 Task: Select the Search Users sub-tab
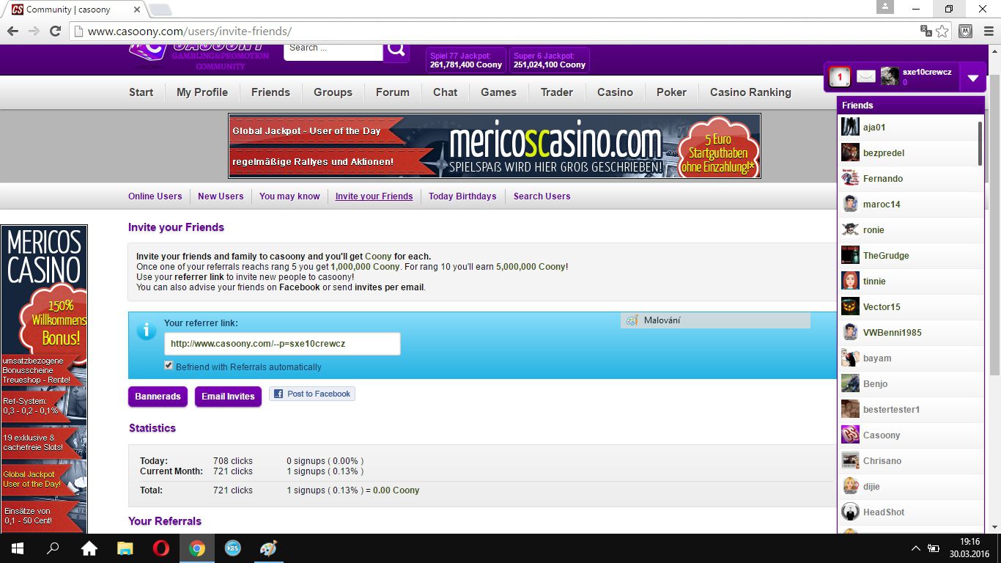tap(542, 196)
